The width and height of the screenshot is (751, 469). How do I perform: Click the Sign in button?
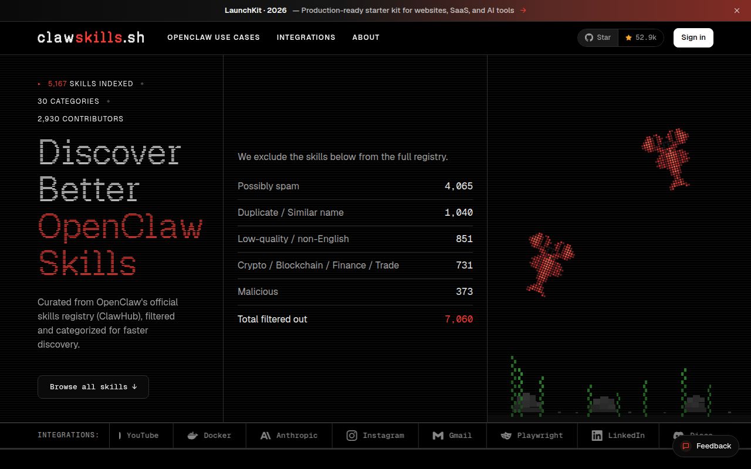click(694, 38)
